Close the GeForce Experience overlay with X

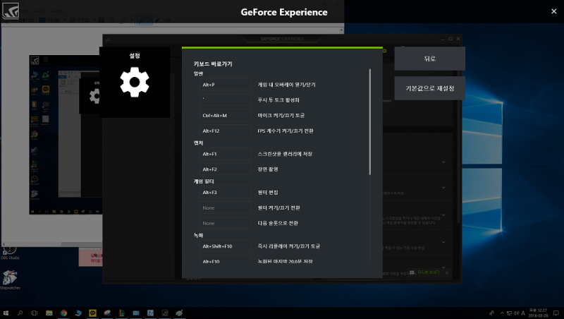tap(553, 11)
